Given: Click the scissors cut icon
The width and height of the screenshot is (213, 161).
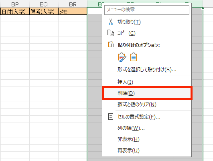Looking at the screenshot, I should 111,22.
